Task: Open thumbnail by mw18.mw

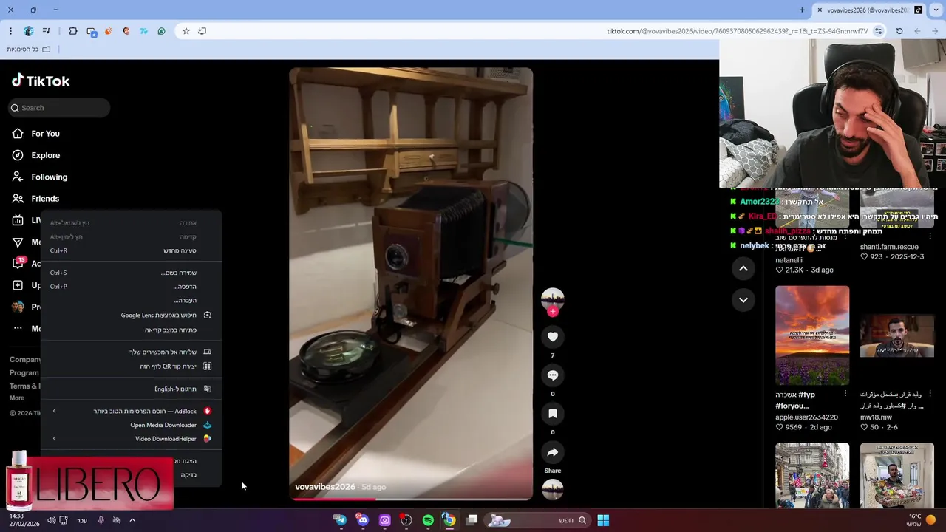Action: (x=897, y=335)
